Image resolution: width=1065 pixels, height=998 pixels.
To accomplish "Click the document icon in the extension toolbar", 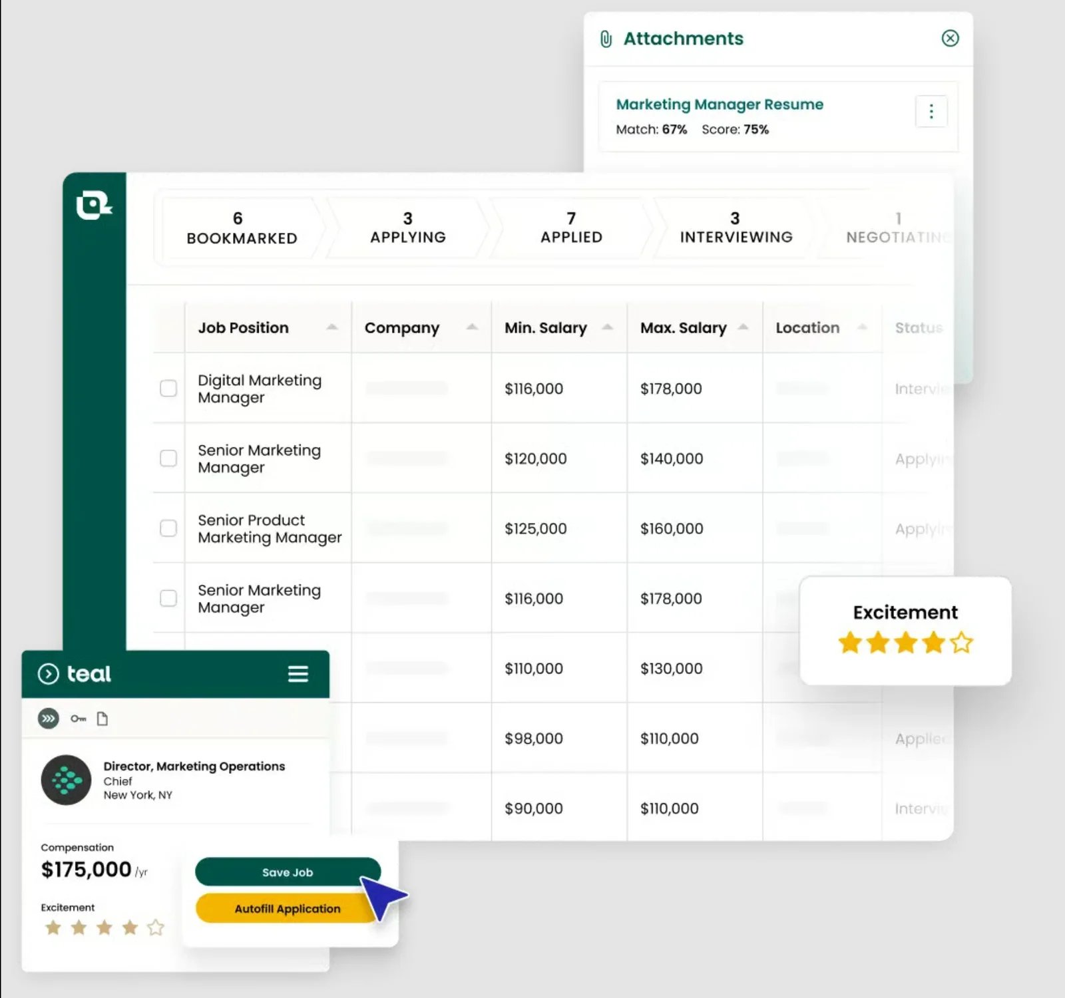I will (103, 719).
